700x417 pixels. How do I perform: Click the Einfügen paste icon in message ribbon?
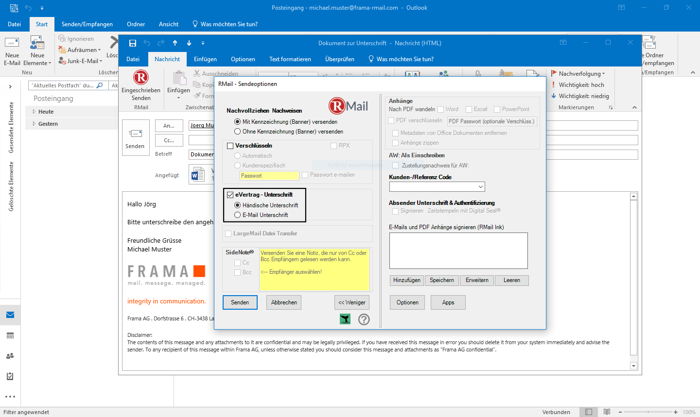point(179,78)
